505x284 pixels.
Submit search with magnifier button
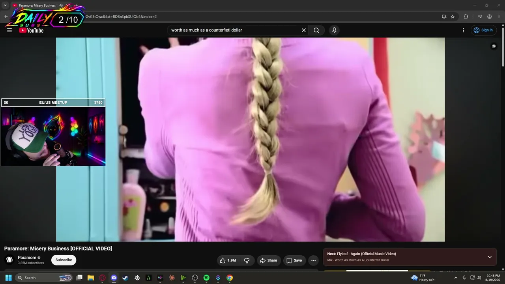[316, 30]
